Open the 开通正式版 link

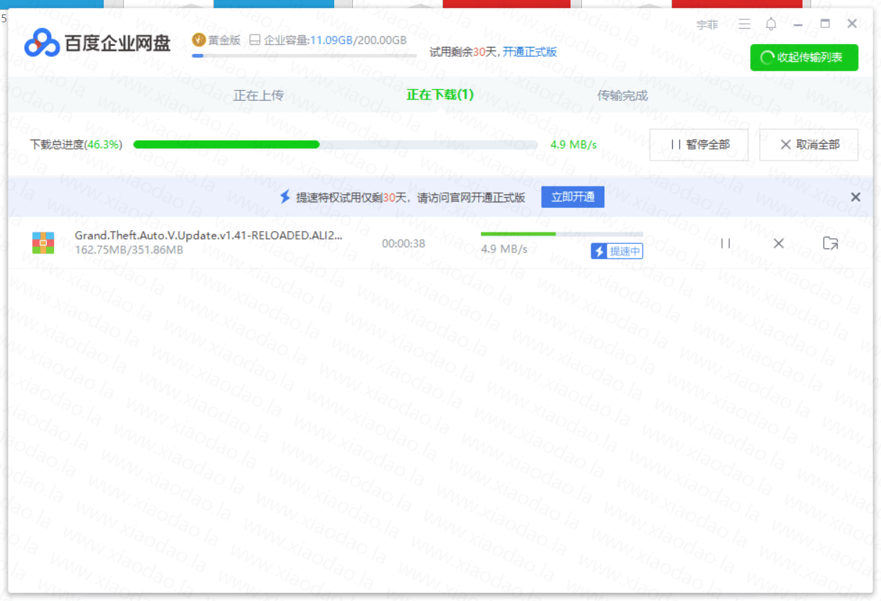[529, 52]
